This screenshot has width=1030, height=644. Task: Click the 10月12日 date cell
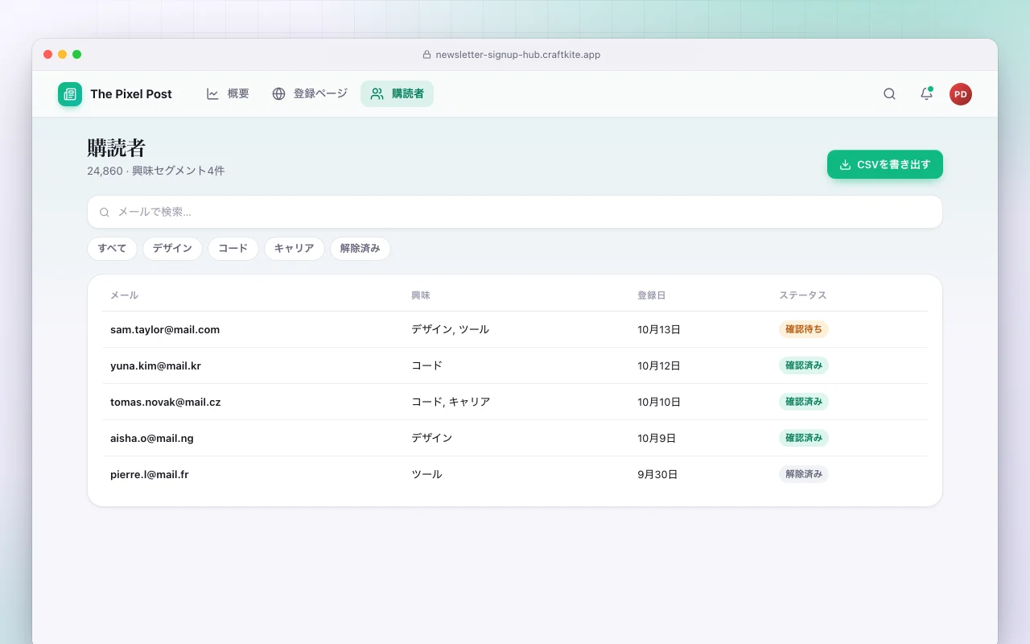click(659, 365)
